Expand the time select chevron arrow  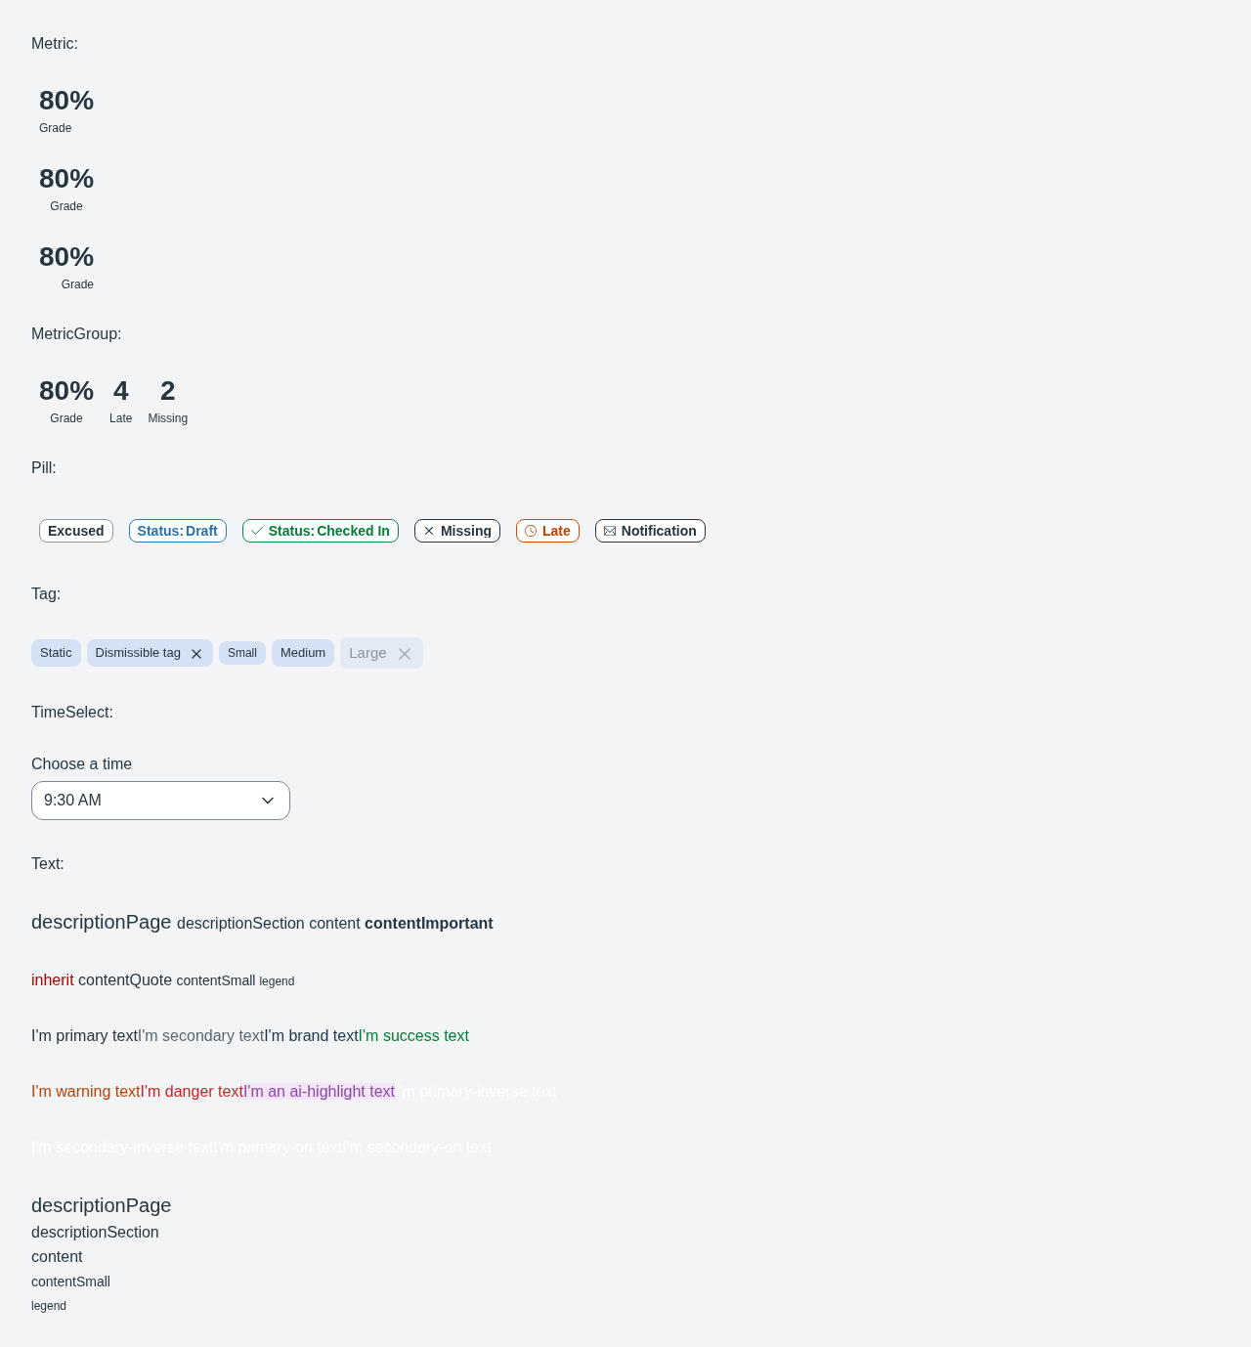(268, 801)
